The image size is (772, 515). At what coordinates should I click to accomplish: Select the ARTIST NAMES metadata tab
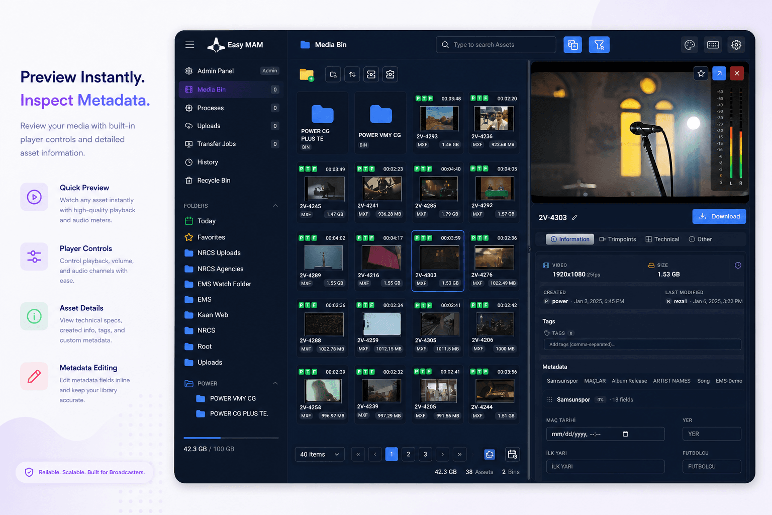click(x=671, y=381)
